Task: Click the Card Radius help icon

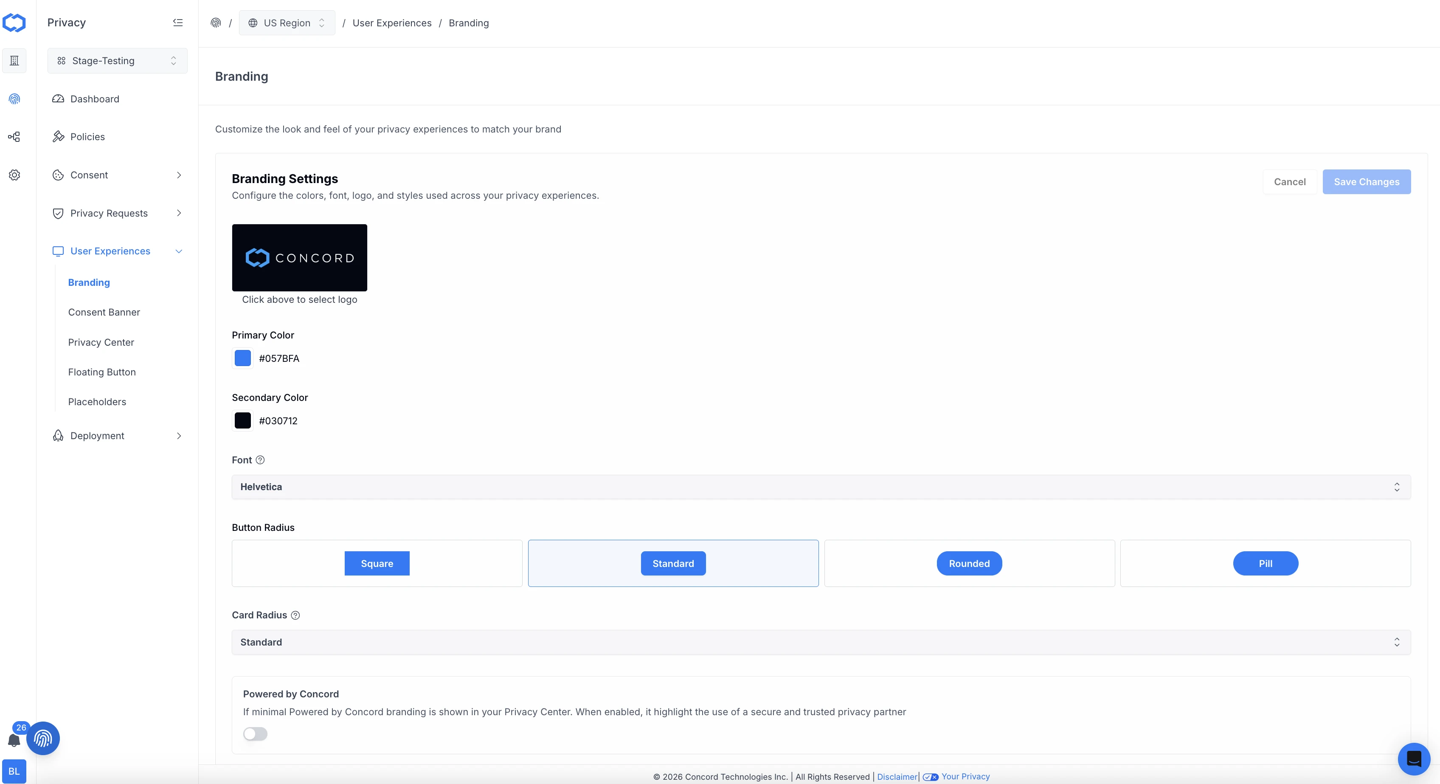Action: point(295,615)
